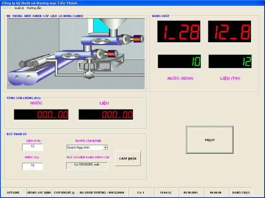Expand the Người vận hành operator dropdown

[x=105, y=147]
